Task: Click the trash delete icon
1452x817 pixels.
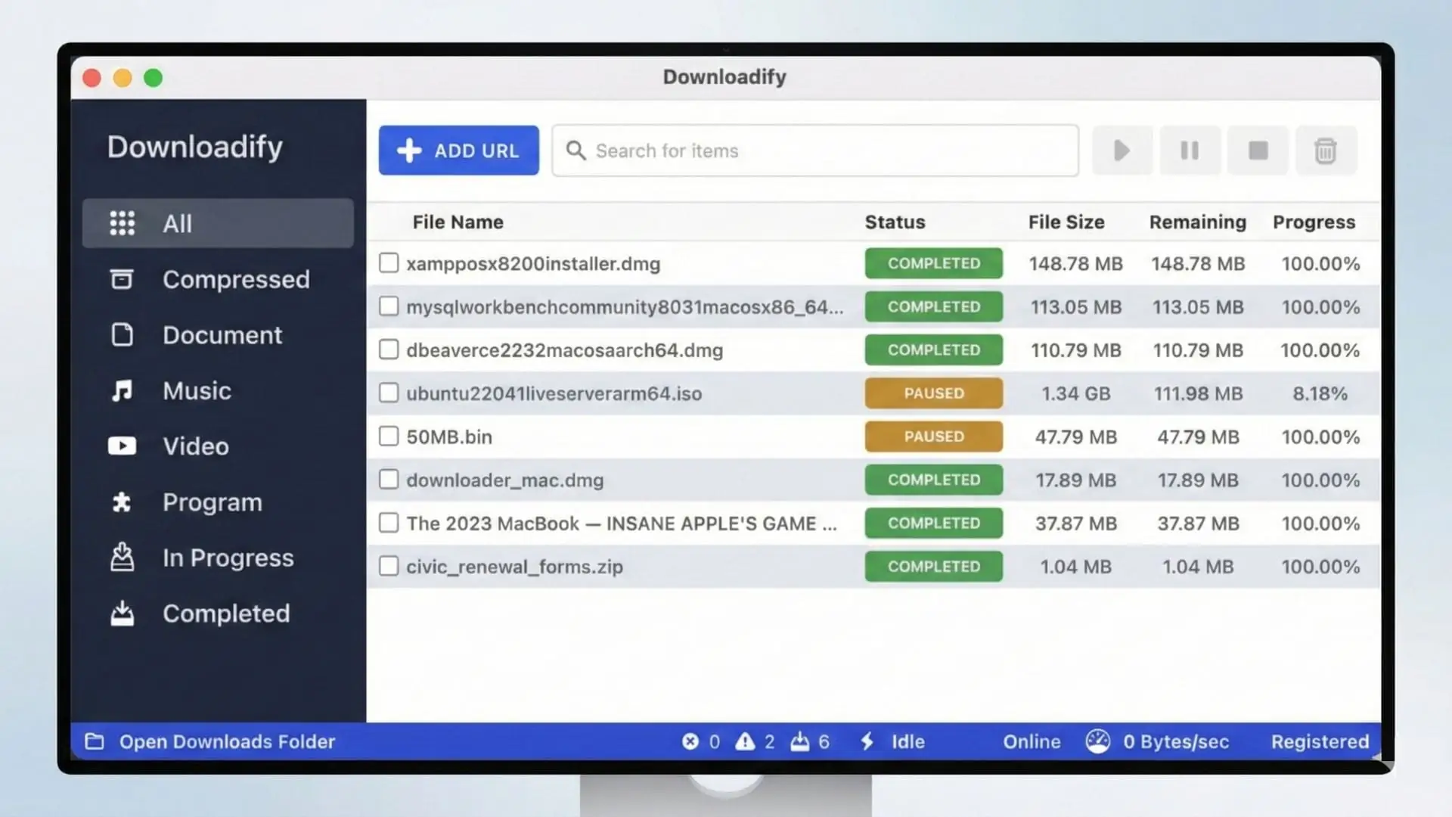Action: pyautogui.click(x=1325, y=151)
